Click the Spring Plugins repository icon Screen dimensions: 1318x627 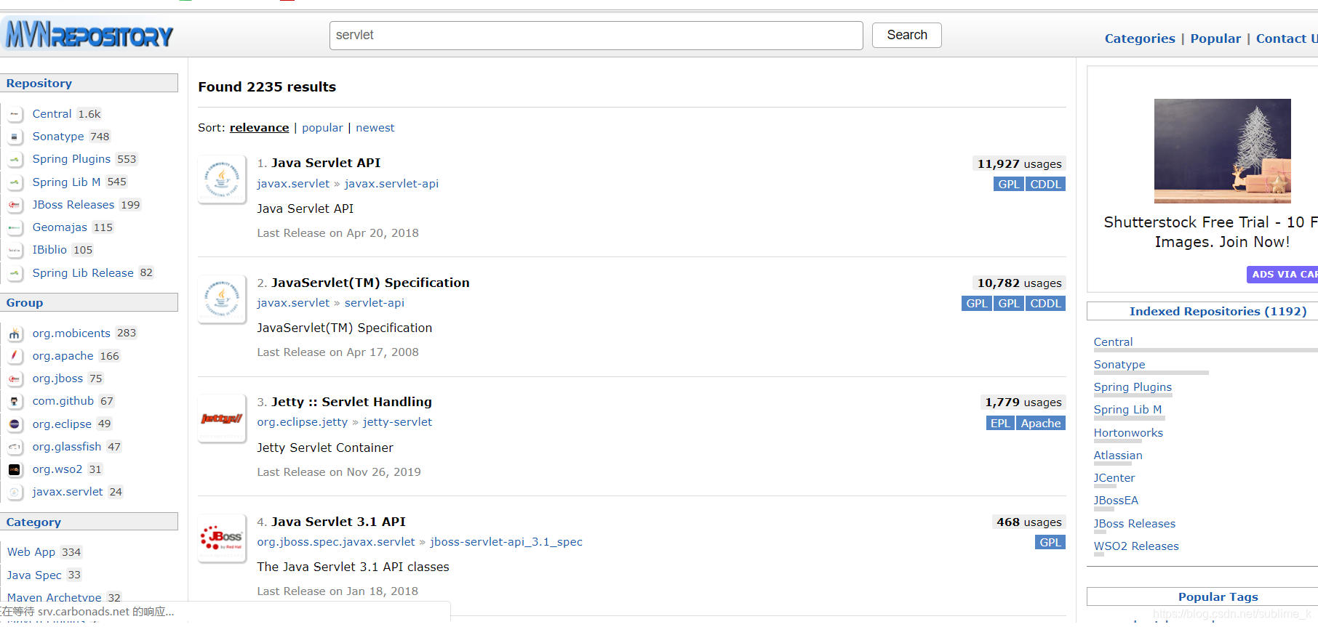pyautogui.click(x=15, y=159)
